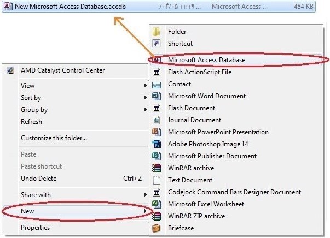The width and height of the screenshot is (330, 238).
Task: Choose Customize this folder option
Action: pos(54,138)
